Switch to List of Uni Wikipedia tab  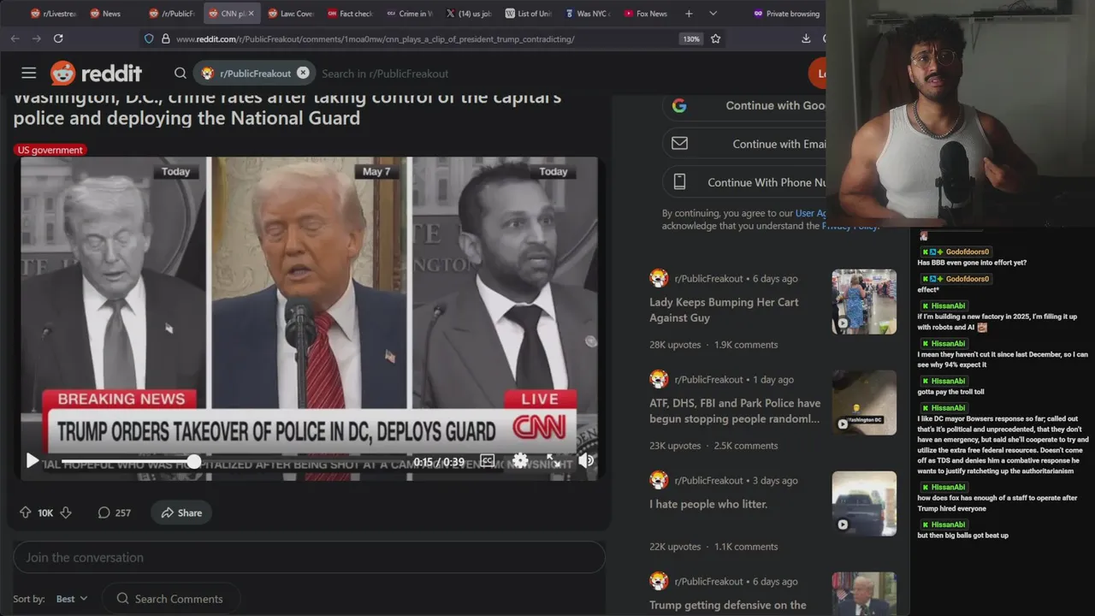[x=528, y=14]
